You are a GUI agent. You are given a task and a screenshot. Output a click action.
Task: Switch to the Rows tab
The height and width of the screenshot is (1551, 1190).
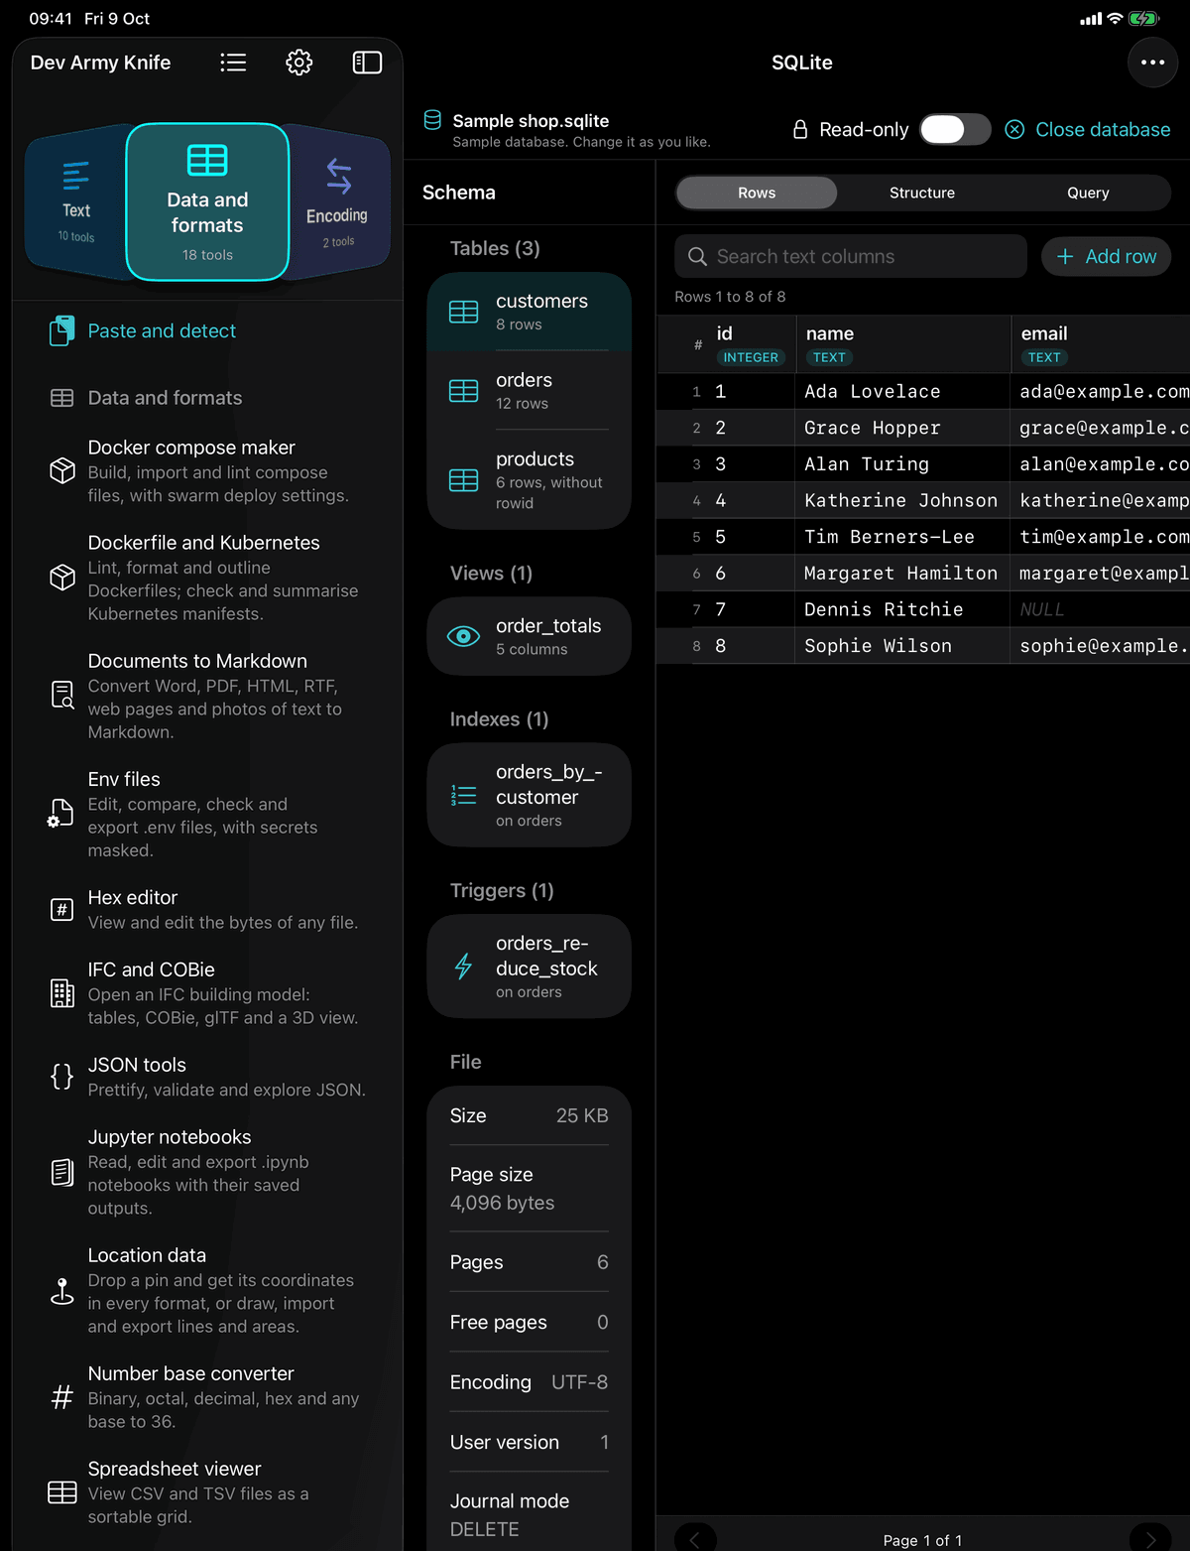[757, 193]
